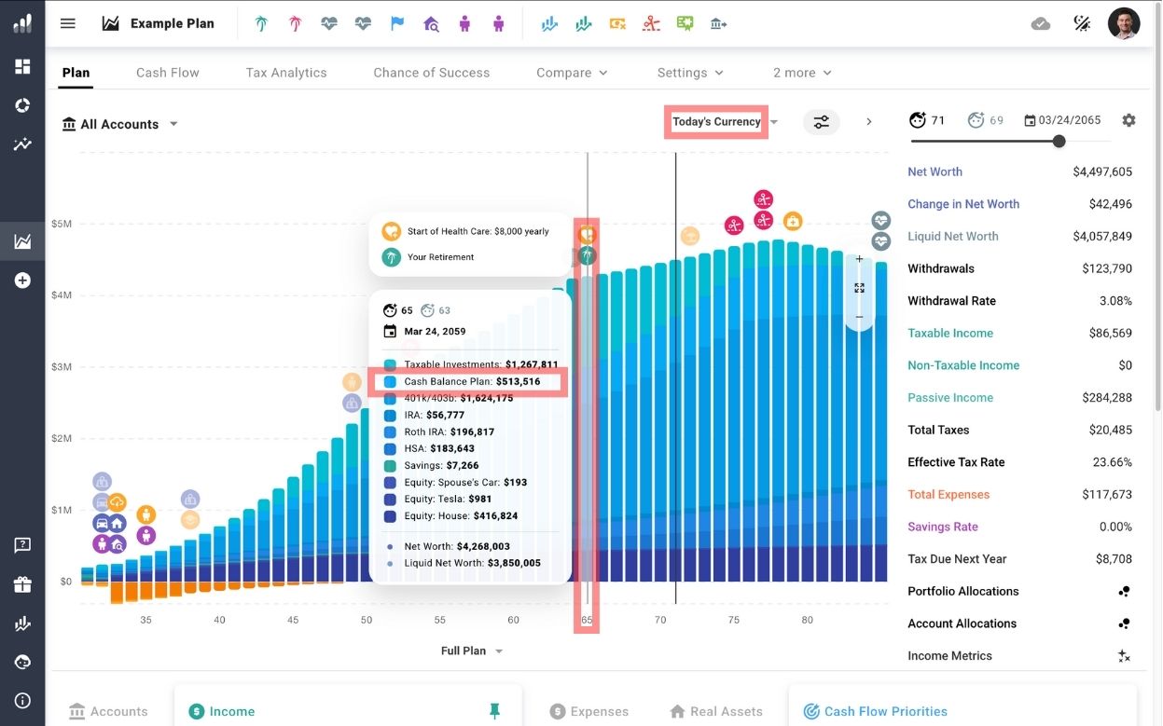
Task: Open dashboard grid icon in left sidebar
Action: (22, 66)
